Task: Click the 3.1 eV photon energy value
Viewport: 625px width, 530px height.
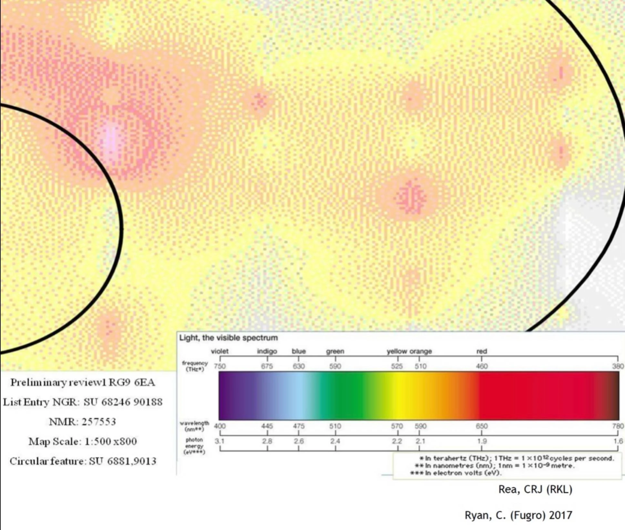Action: tap(220, 441)
